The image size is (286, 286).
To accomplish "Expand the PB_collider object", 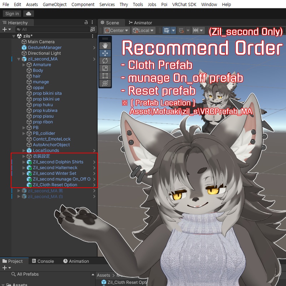I will pyautogui.click(x=24, y=133).
